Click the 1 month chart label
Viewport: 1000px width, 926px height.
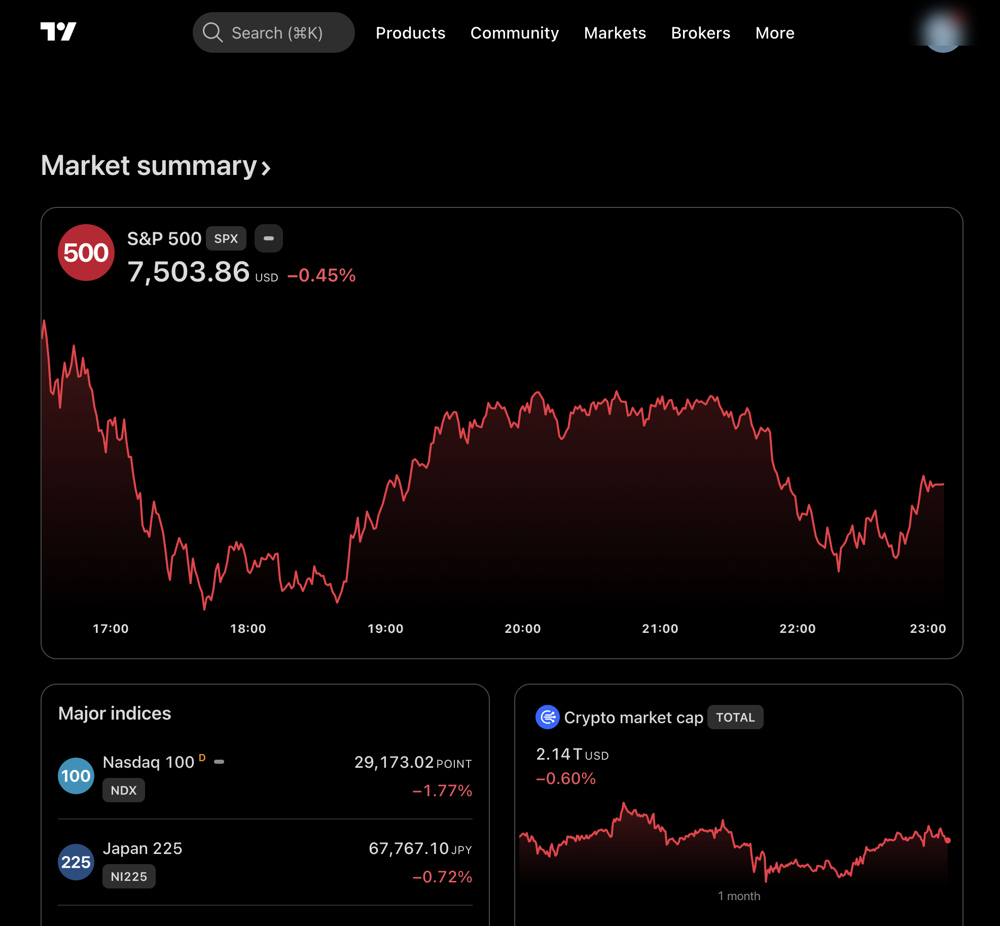[x=739, y=896]
